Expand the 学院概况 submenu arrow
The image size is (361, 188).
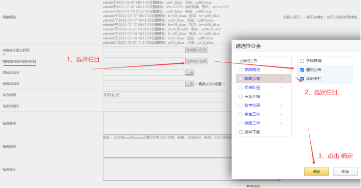pyautogui.click(x=281, y=70)
